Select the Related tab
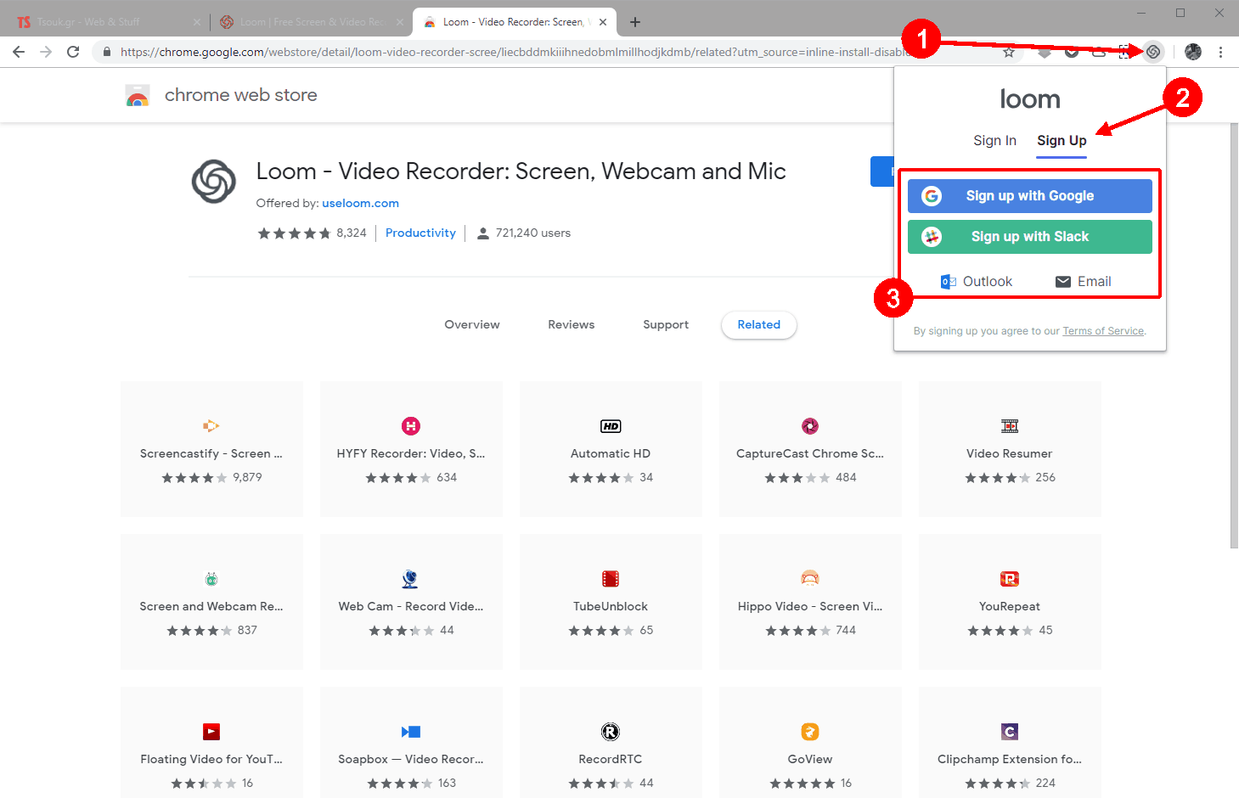The image size is (1239, 798). (x=759, y=324)
